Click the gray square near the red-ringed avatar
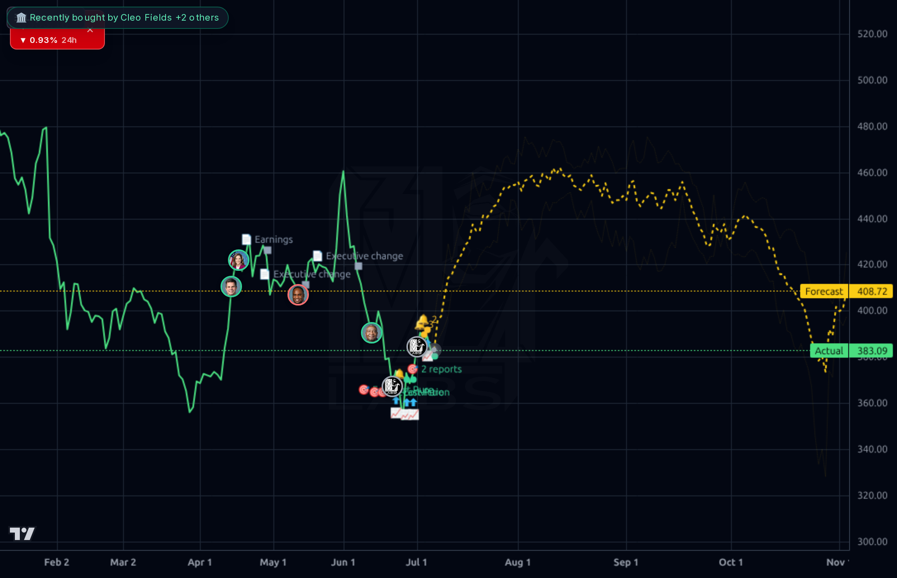 coord(306,284)
